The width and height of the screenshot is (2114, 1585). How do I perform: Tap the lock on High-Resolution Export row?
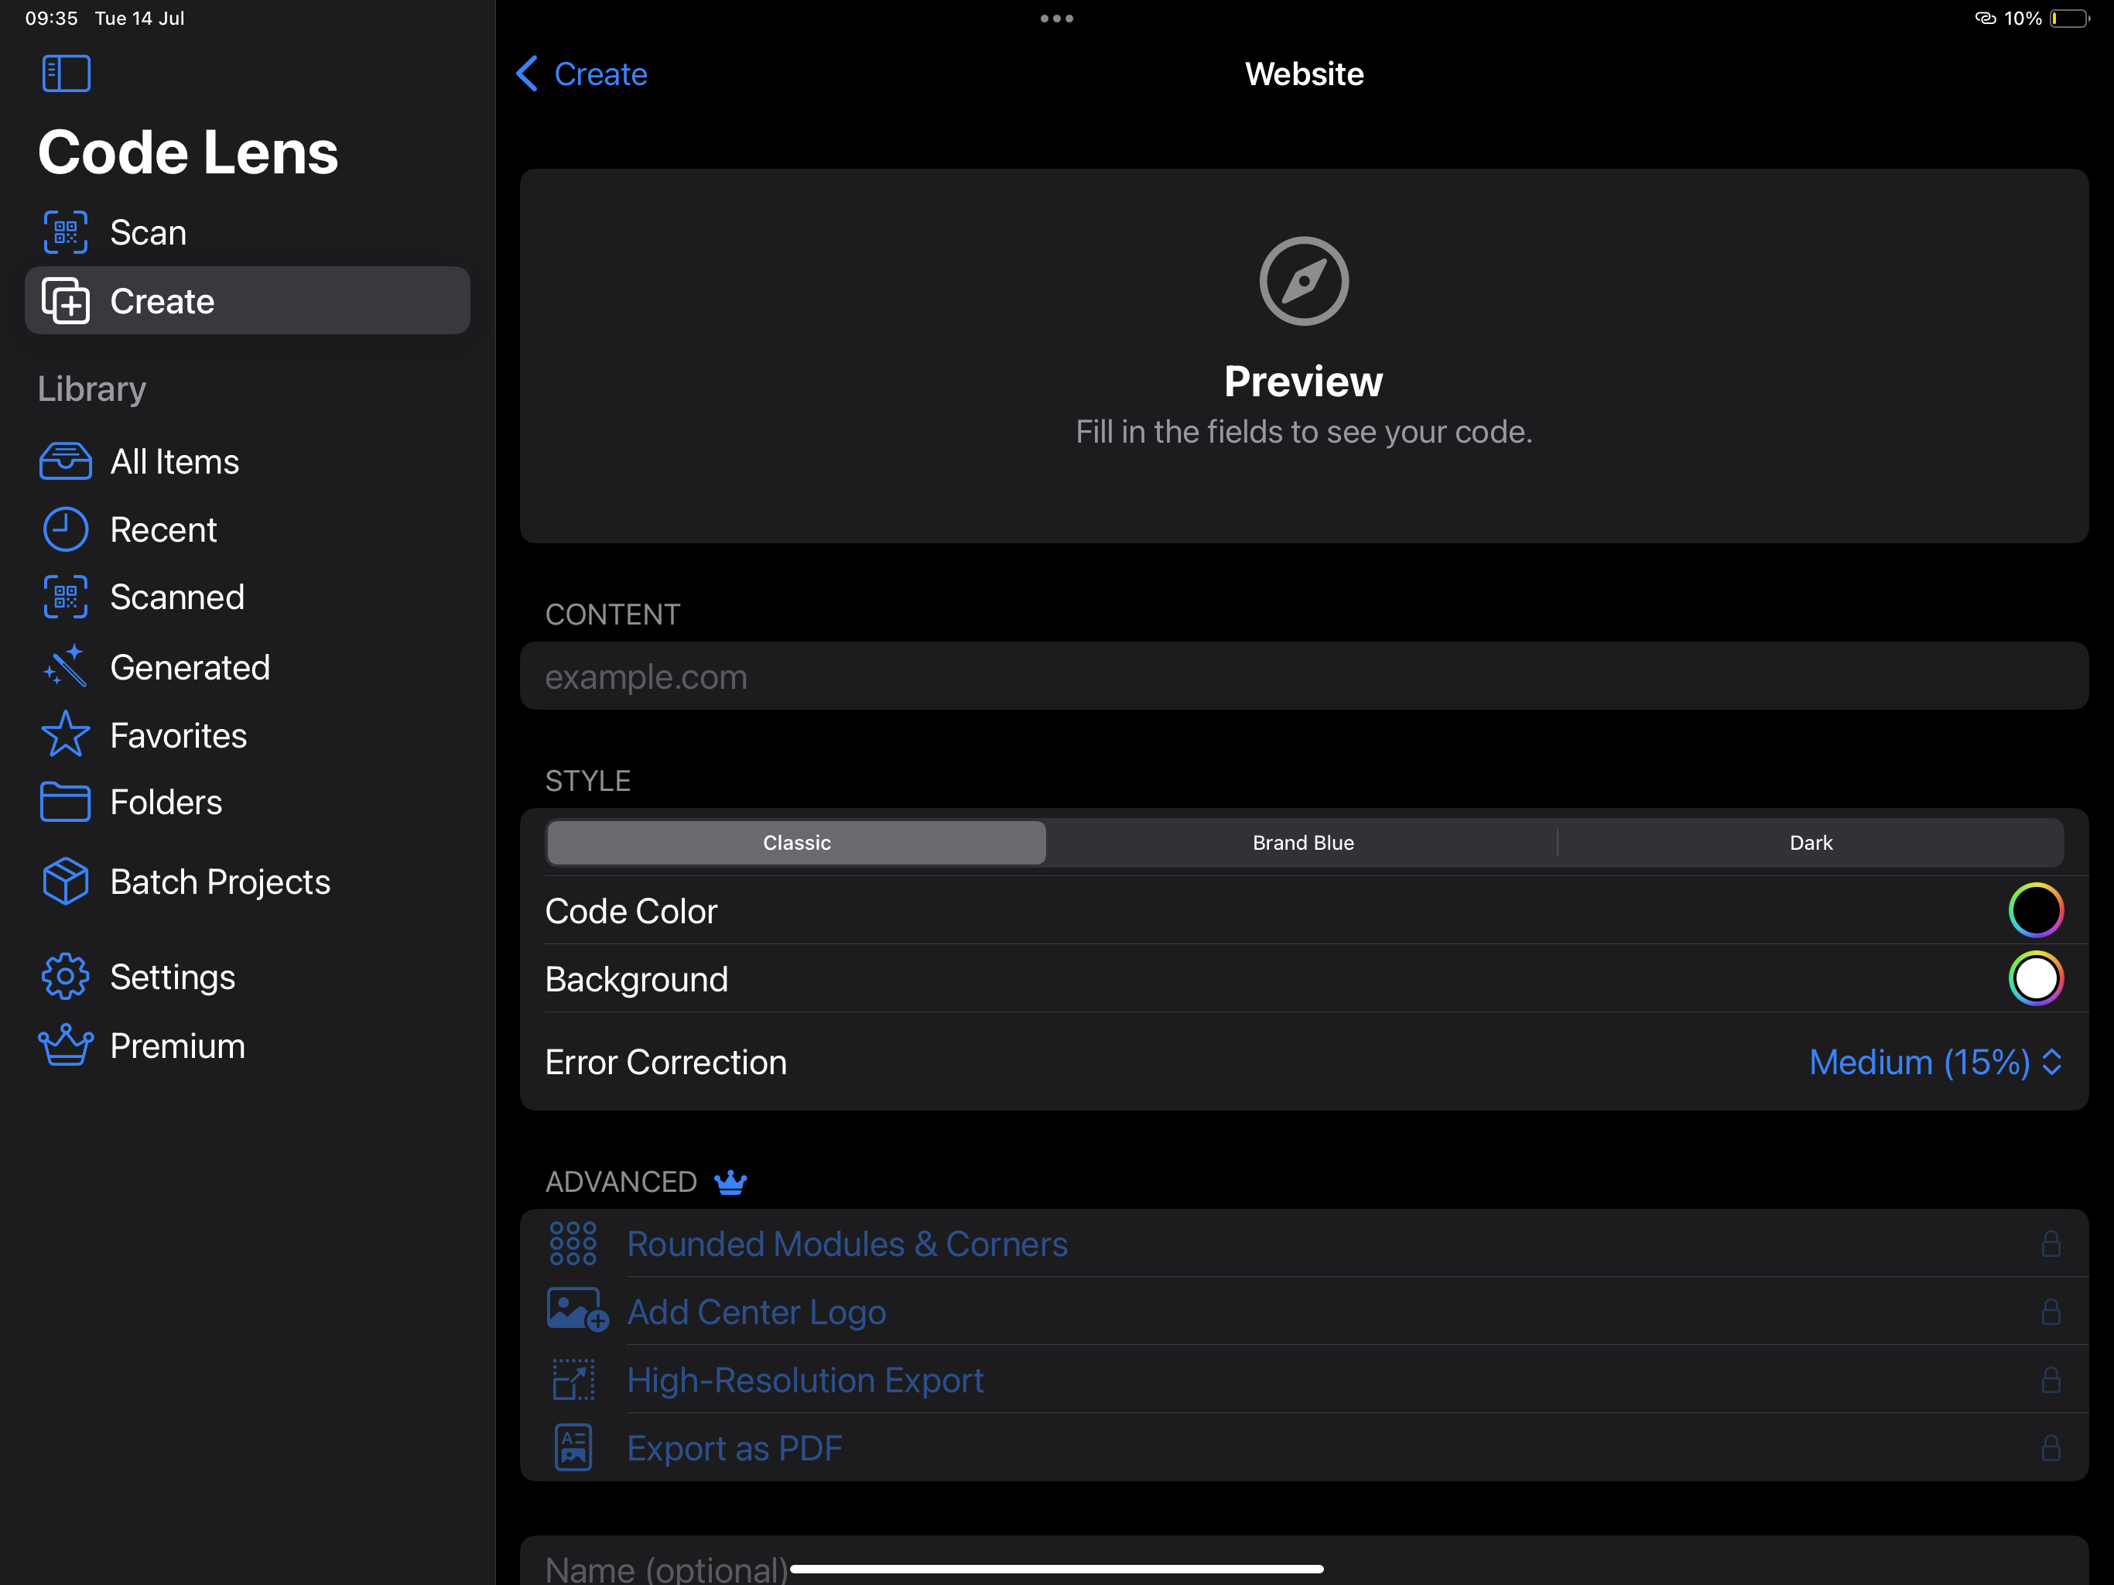click(2051, 1379)
